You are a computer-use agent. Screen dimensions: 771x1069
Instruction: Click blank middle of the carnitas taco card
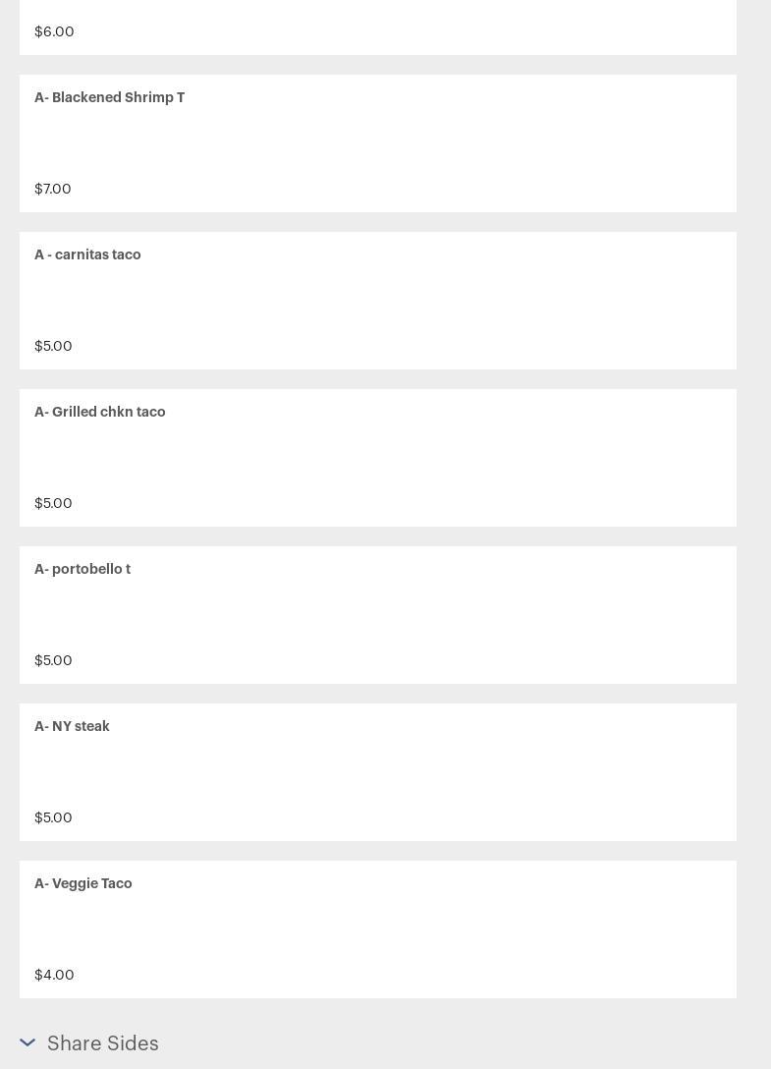[x=378, y=301]
